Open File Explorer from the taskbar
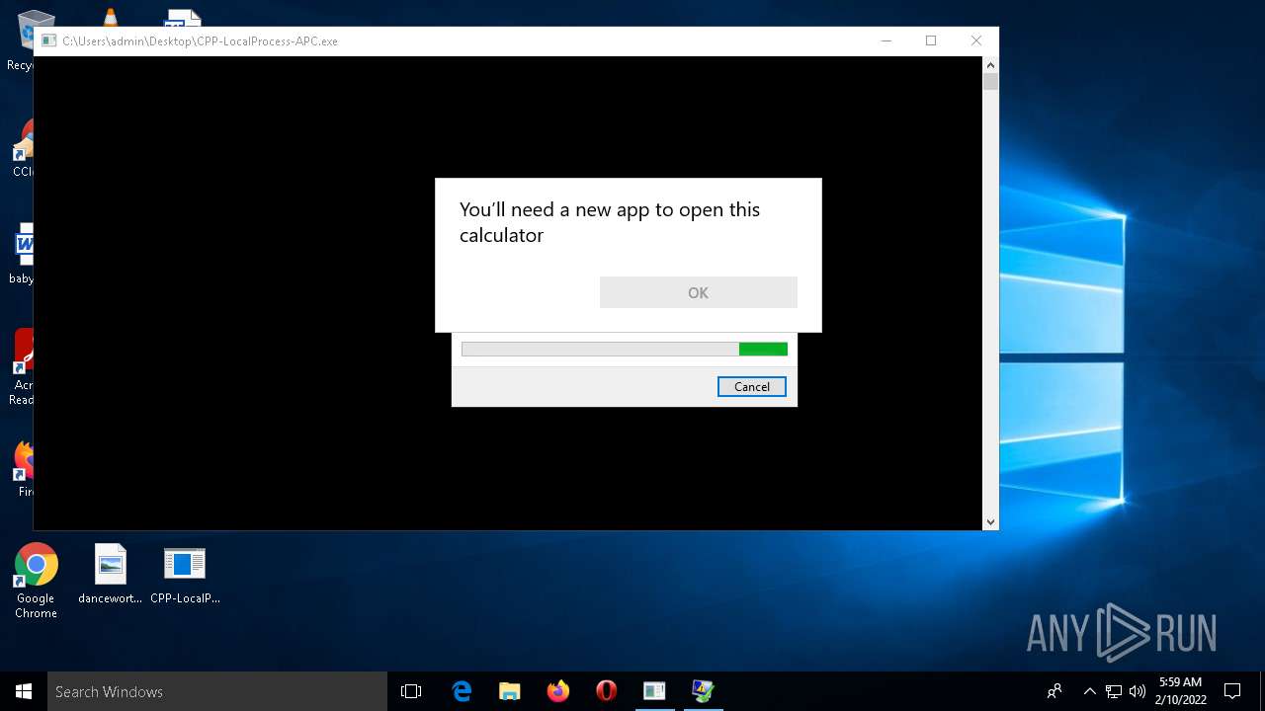 click(510, 691)
